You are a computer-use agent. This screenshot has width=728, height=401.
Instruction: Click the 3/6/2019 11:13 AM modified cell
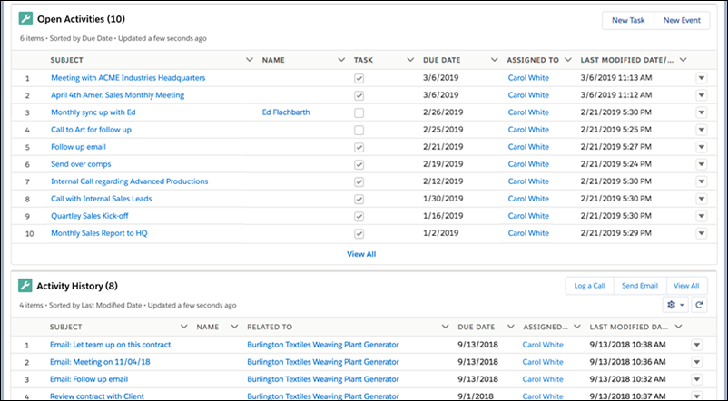(x=616, y=78)
